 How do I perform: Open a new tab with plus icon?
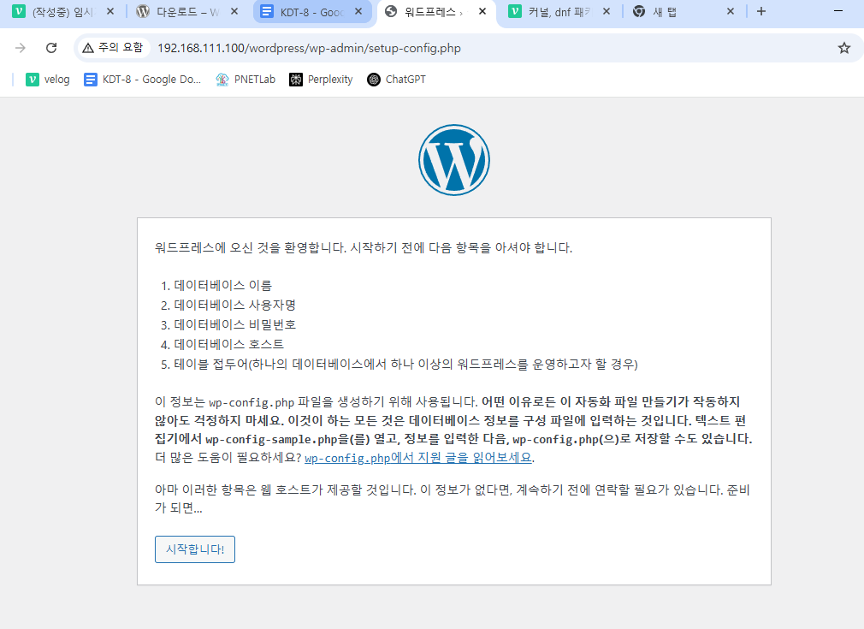coord(761,11)
